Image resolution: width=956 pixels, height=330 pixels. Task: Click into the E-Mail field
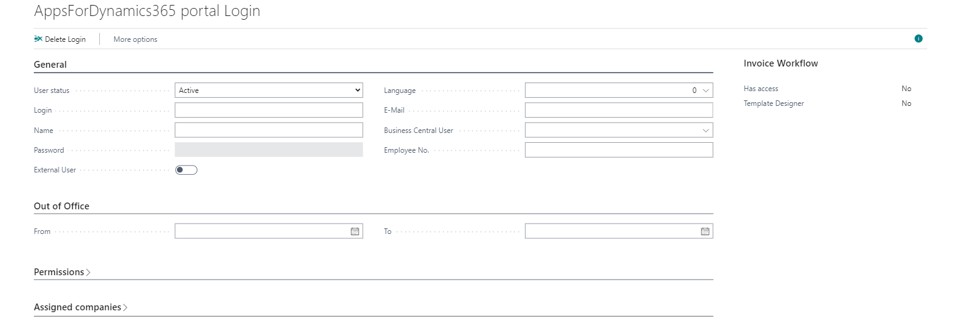pos(619,110)
